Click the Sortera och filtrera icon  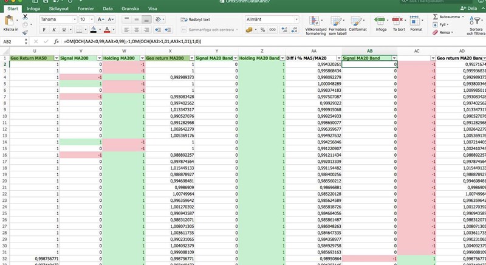click(476, 22)
